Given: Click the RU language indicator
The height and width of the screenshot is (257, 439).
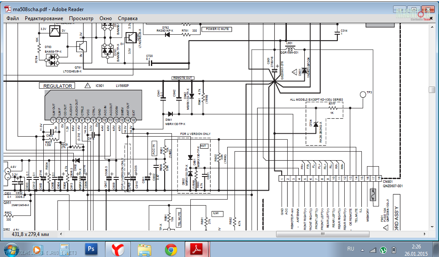Looking at the screenshot, I should pos(350,249).
